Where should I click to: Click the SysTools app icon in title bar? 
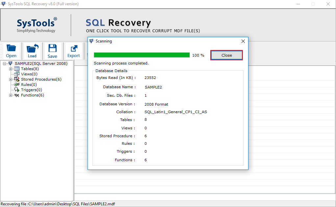click(3, 4)
